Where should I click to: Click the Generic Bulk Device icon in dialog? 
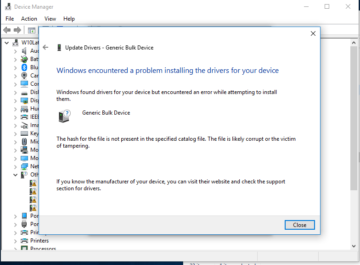[64, 116]
